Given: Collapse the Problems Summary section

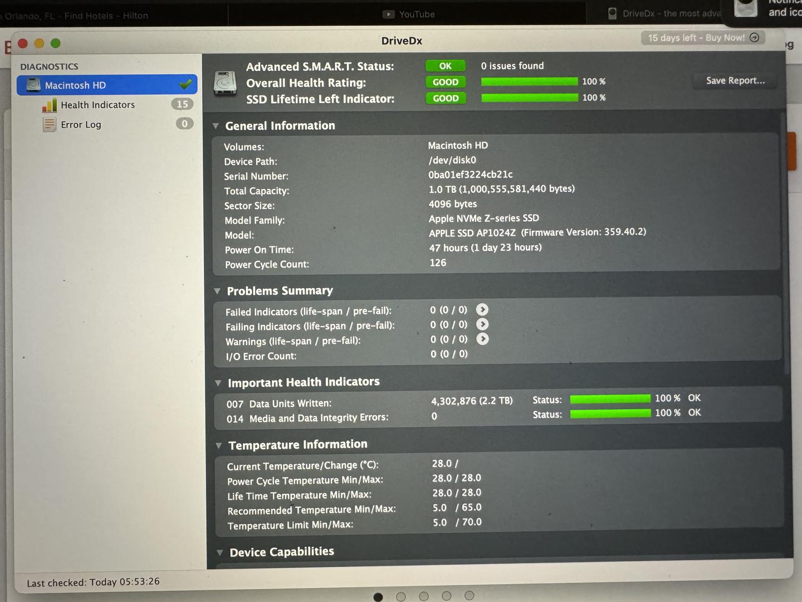Looking at the screenshot, I should click(x=217, y=291).
